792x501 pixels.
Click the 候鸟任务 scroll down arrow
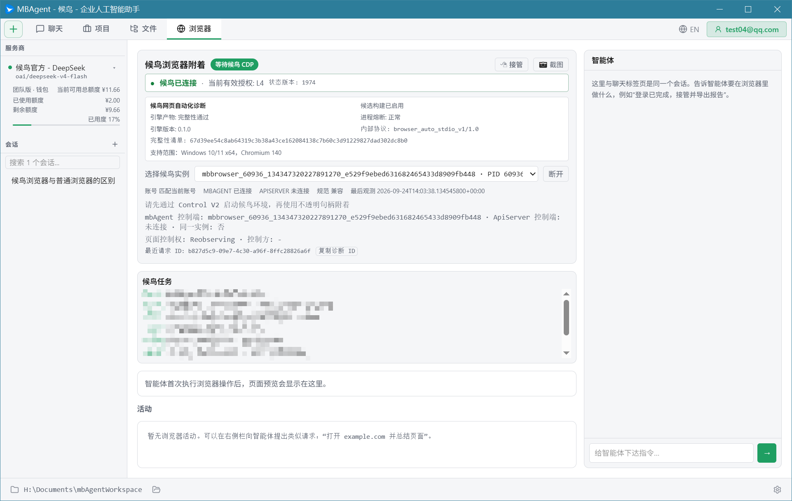[x=566, y=353]
